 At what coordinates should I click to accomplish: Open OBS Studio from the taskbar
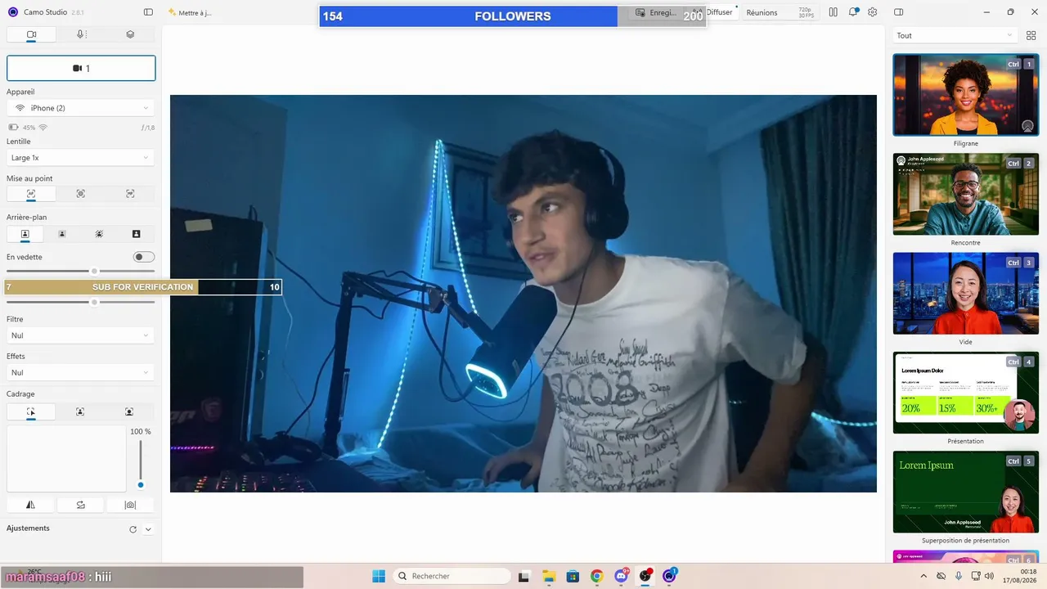coord(645,576)
